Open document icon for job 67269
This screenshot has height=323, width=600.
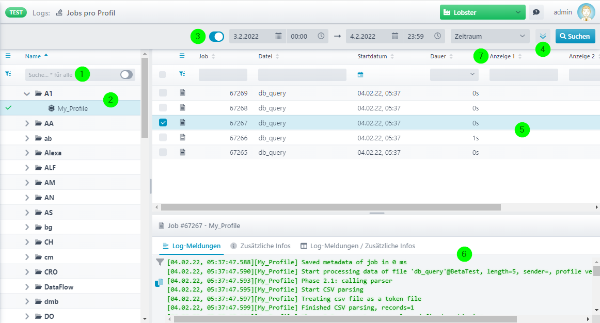[182, 92]
